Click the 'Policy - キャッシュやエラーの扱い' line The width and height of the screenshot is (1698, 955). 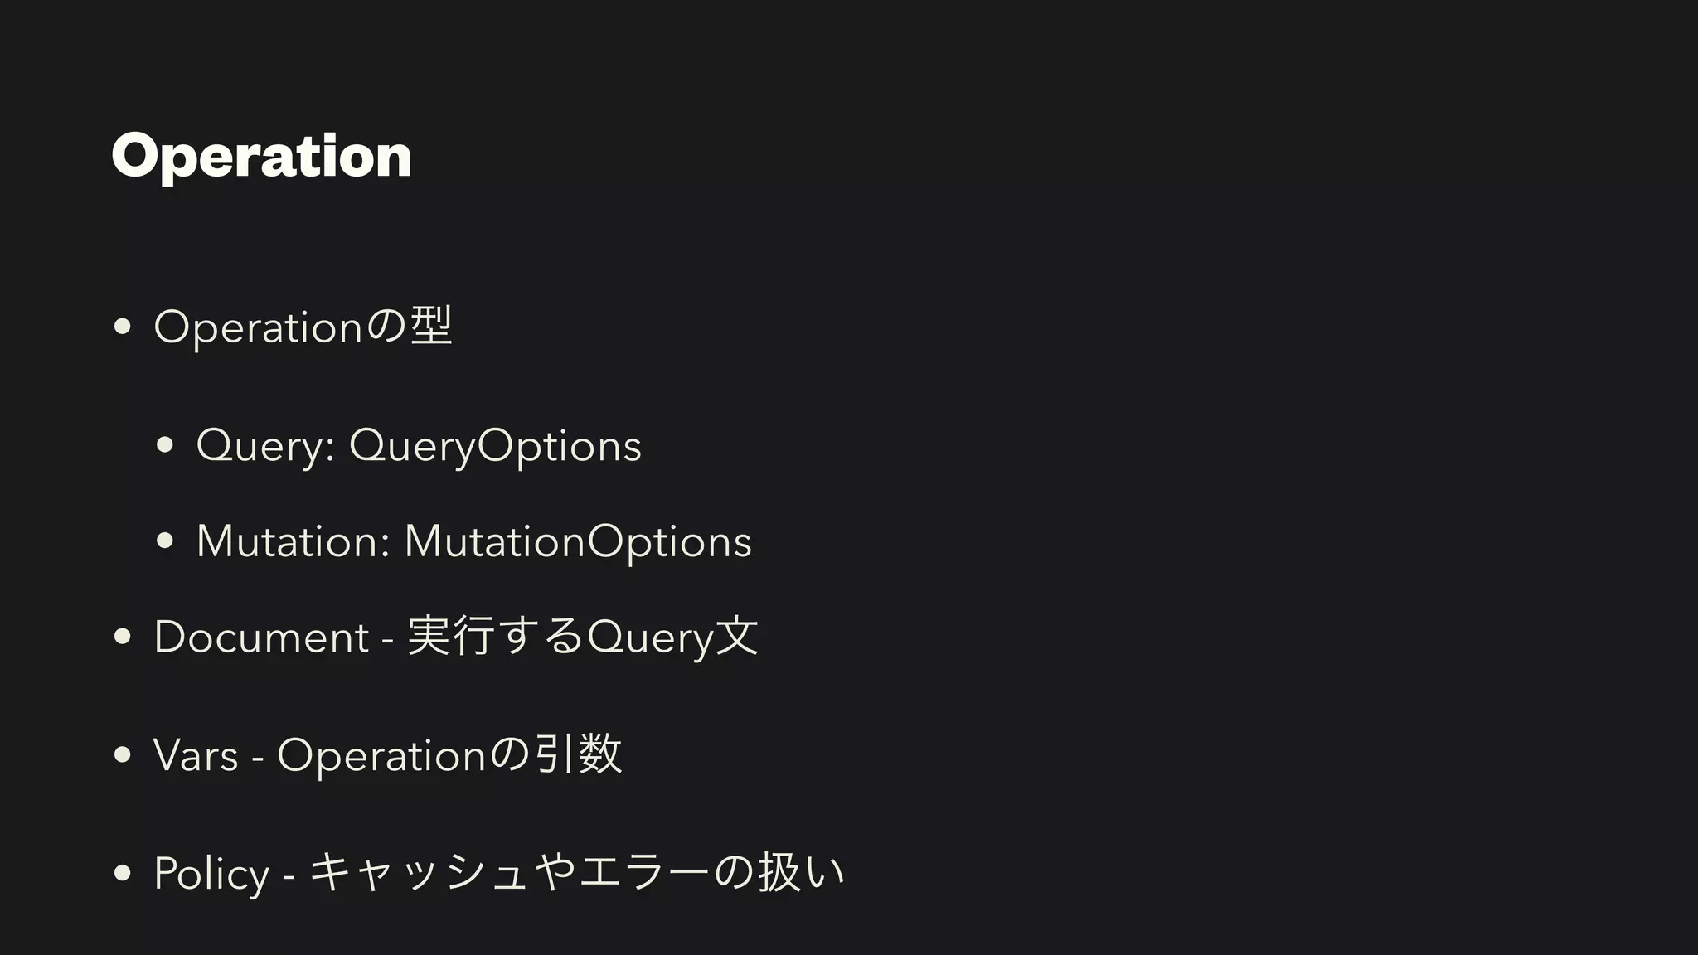tap(499, 873)
